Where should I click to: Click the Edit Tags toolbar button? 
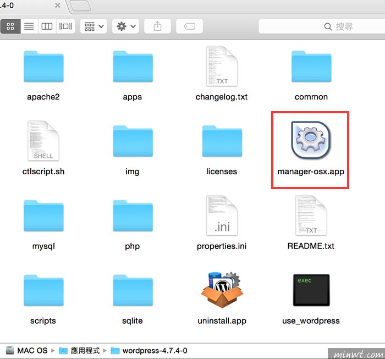coord(189,26)
